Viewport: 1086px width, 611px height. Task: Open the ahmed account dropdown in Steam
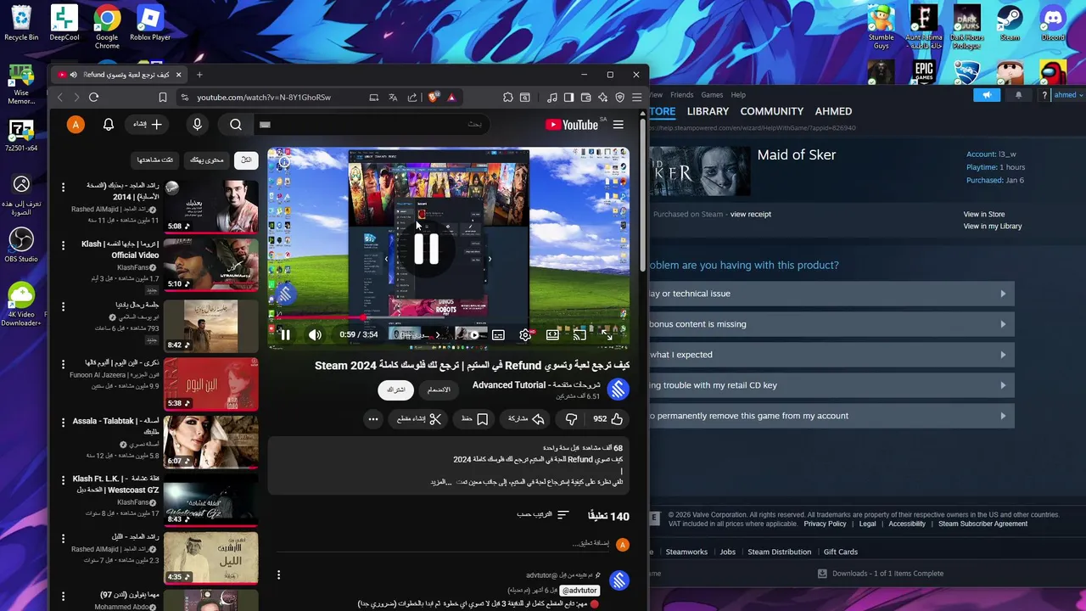pos(1066,95)
